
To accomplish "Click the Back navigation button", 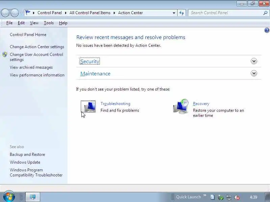I will 5,13.
